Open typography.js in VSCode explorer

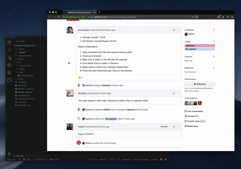[27, 76]
